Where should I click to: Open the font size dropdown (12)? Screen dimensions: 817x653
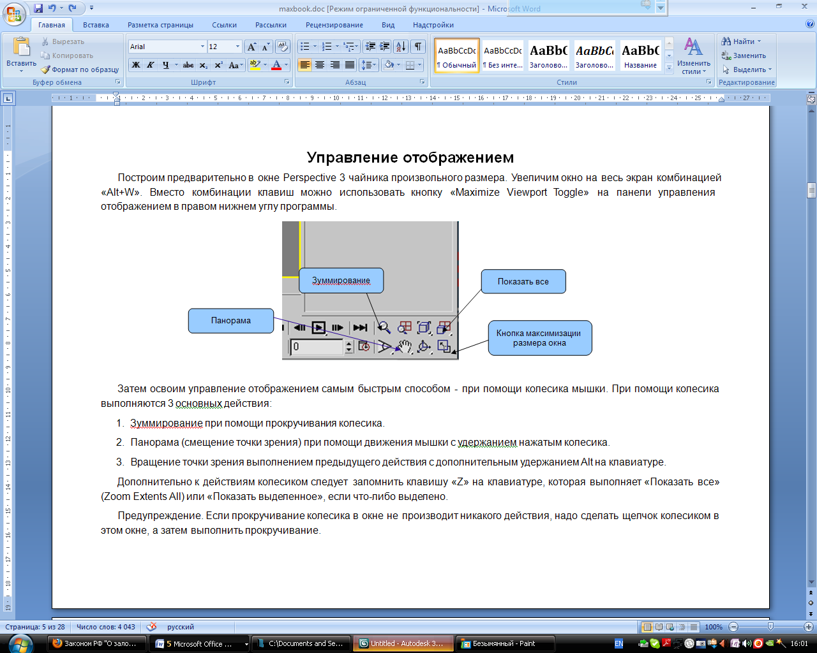pyautogui.click(x=237, y=47)
